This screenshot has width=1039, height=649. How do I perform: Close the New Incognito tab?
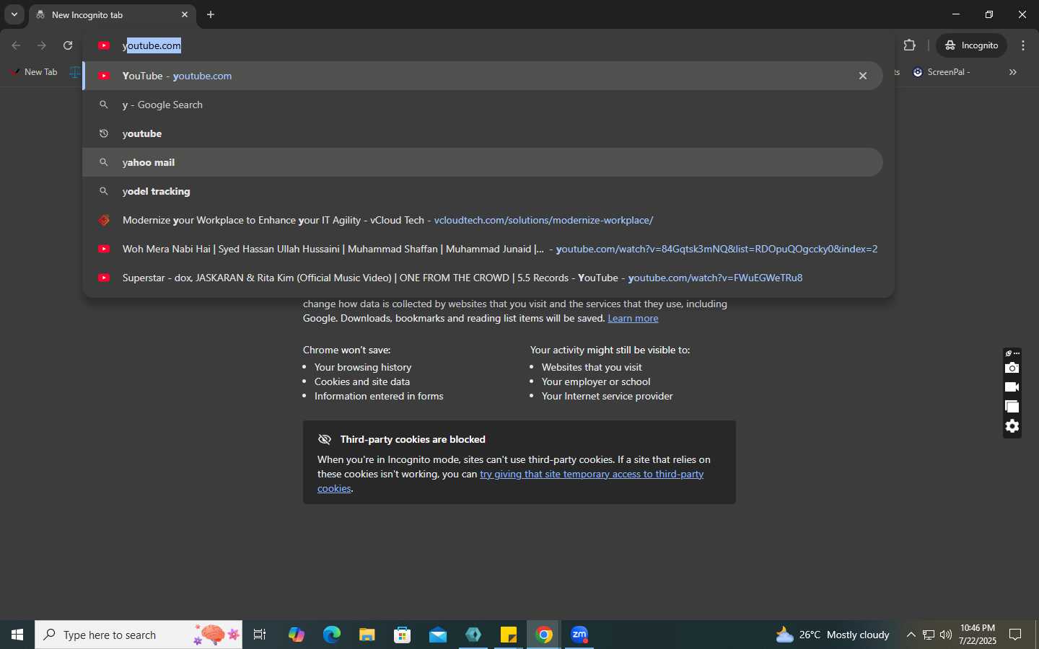tap(185, 14)
